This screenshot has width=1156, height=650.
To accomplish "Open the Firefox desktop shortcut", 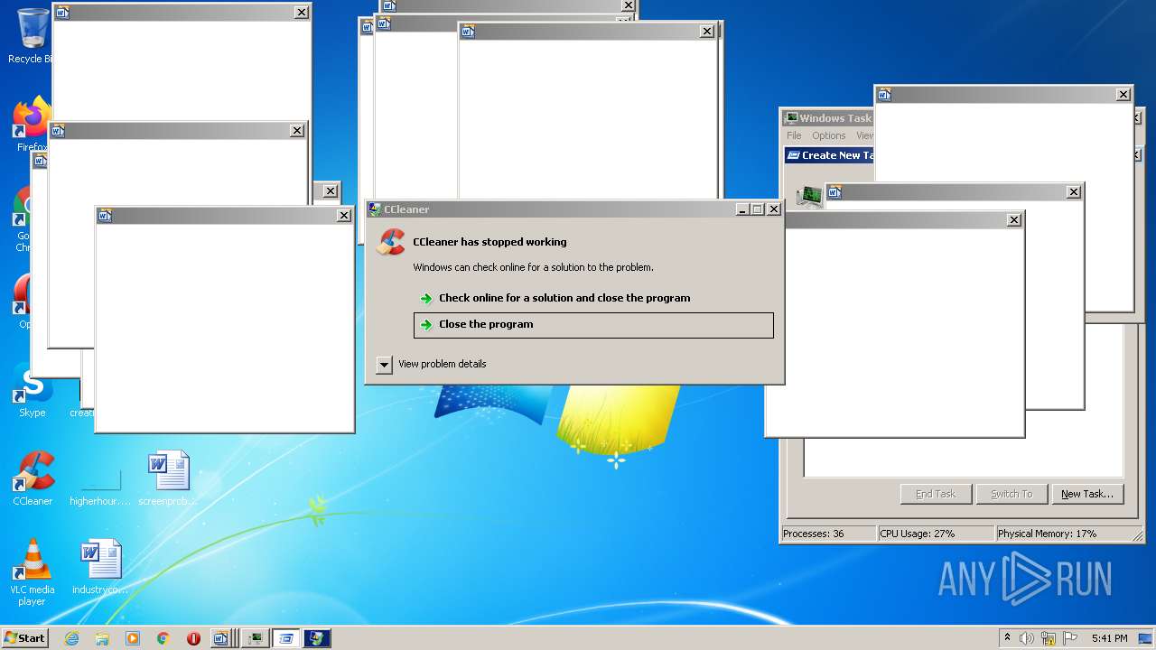I will pos(32,125).
